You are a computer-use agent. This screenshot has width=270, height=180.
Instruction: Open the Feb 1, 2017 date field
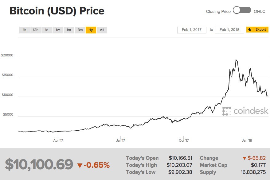coord(192,30)
